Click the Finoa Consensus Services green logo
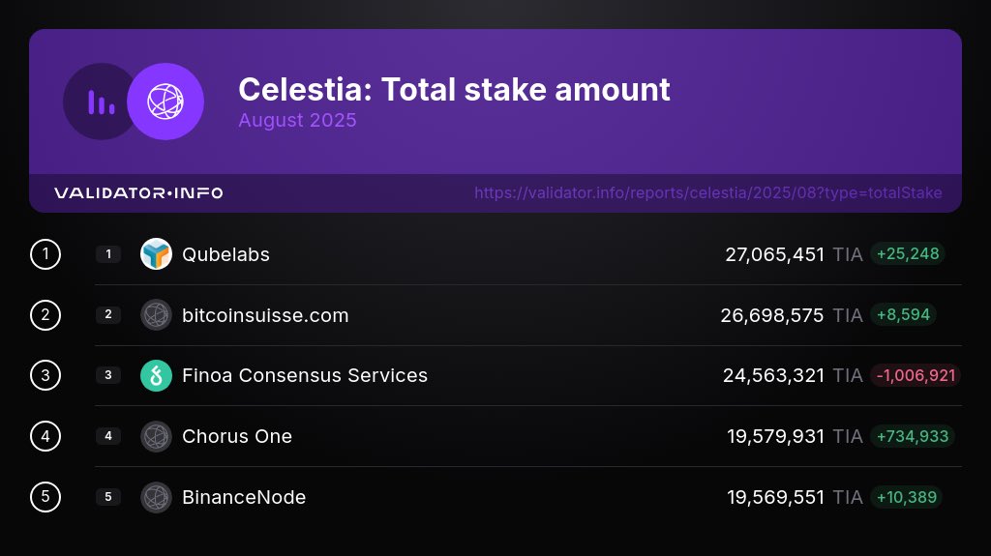991x556 pixels. point(156,376)
